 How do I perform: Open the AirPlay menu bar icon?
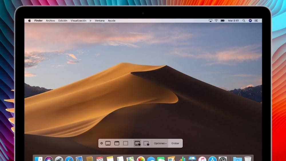(210, 21)
